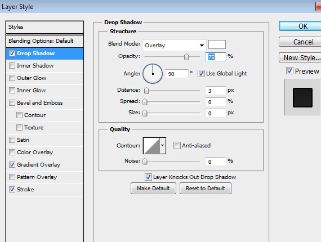Toggle the Use Global Light checkbox

(201, 73)
